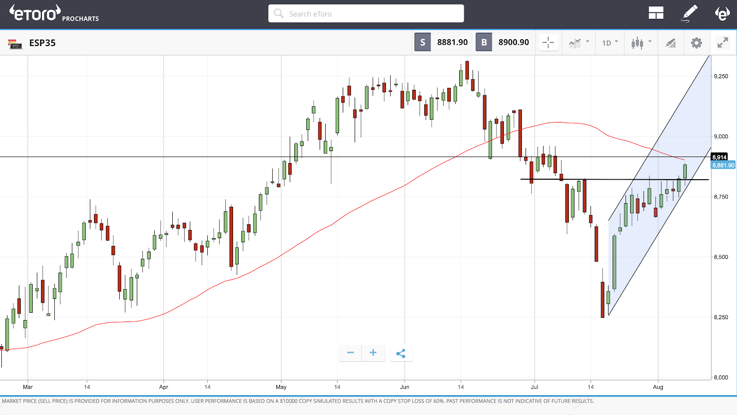Click the 8,500 price axis label

[721, 257]
